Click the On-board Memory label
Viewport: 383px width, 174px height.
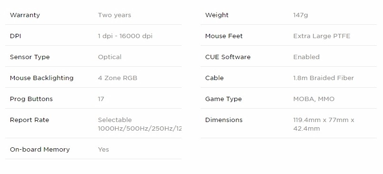pos(40,150)
